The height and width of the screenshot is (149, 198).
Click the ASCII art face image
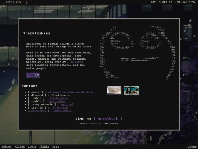[x=137, y=53]
